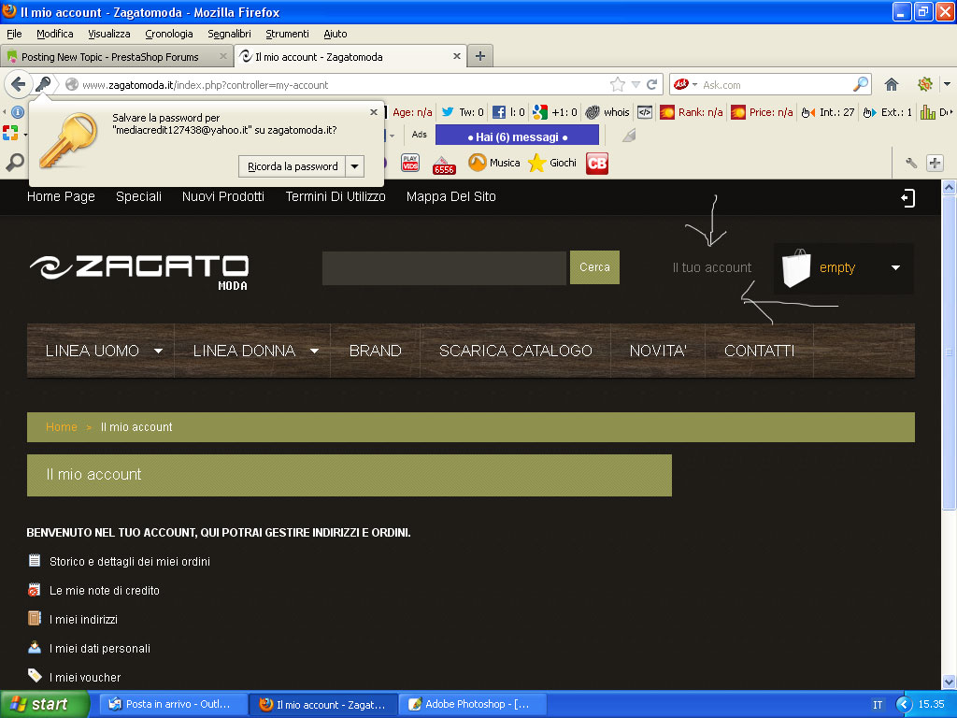Open the File menu
The height and width of the screenshot is (718, 957).
click(14, 35)
